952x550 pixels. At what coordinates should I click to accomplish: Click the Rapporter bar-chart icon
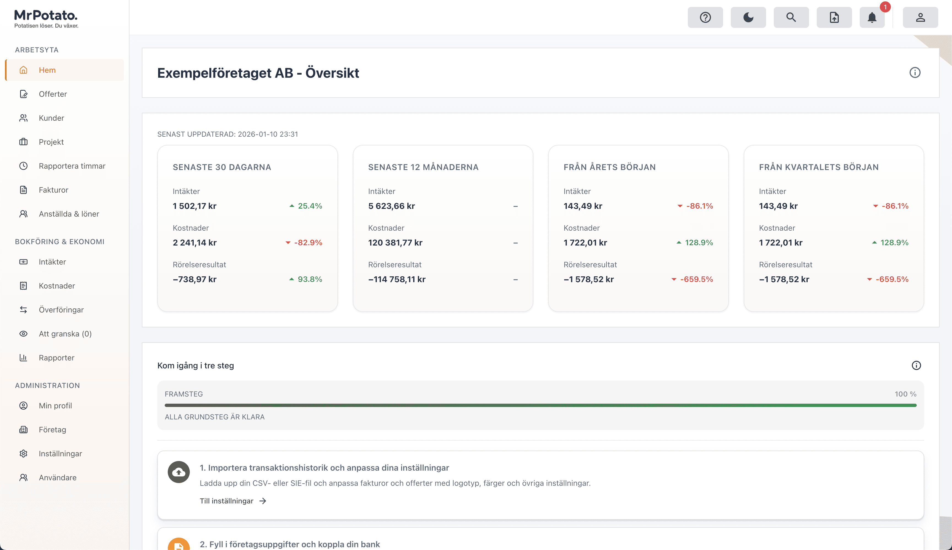(x=23, y=357)
